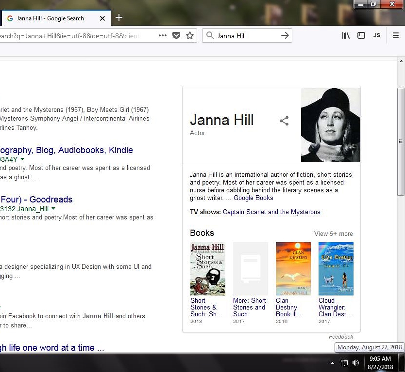The width and height of the screenshot is (405, 372).
Task: Click the network icon in the system tray
Action: [344, 362]
